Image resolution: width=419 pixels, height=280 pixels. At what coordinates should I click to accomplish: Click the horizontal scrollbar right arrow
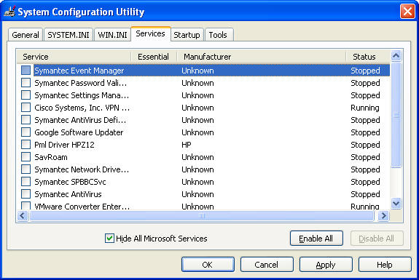coord(384,215)
